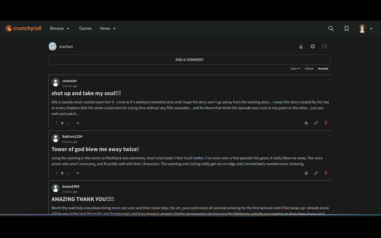Open the profile avatar dropdown
This screenshot has height=238, width=381.
(x=363, y=28)
